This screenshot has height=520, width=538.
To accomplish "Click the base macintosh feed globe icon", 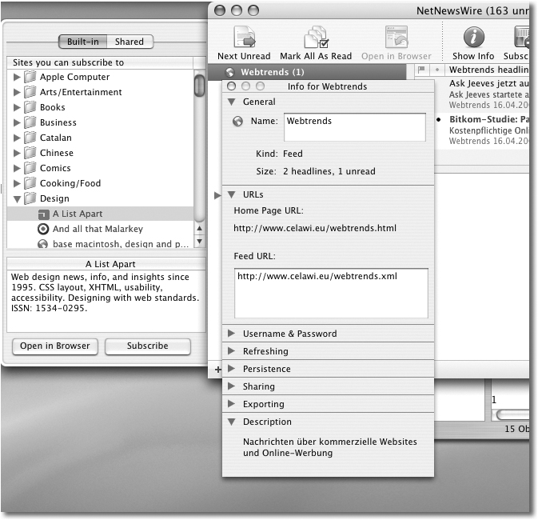I will [42, 244].
